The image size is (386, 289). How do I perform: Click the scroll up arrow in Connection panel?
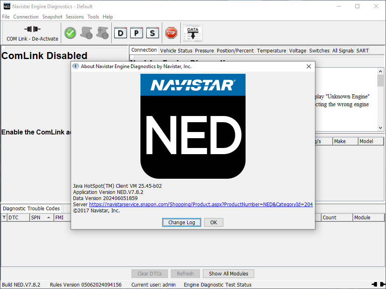(380, 71)
